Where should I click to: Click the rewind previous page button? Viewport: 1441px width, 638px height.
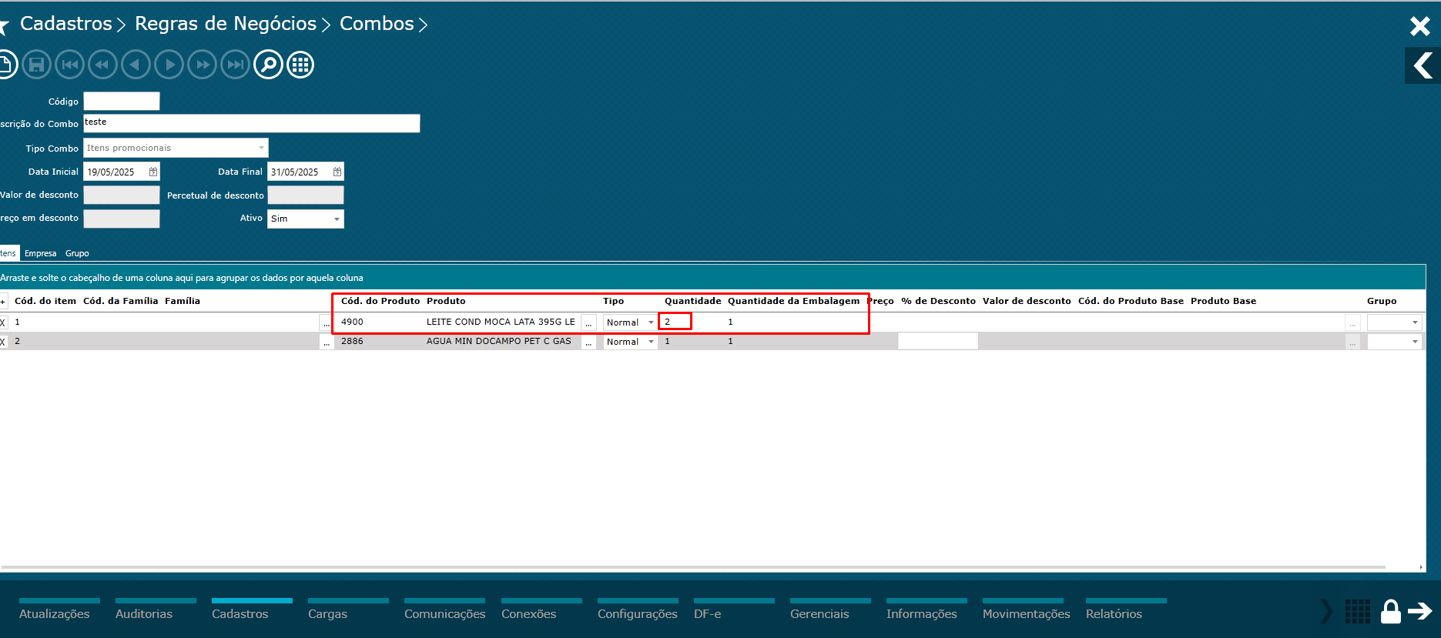pos(102,65)
